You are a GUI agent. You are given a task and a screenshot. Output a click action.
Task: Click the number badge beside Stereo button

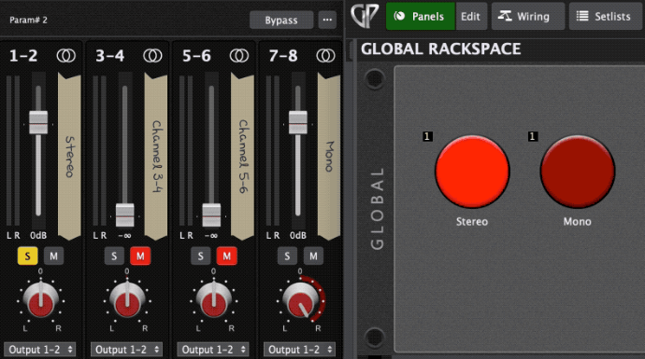[x=427, y=136]
